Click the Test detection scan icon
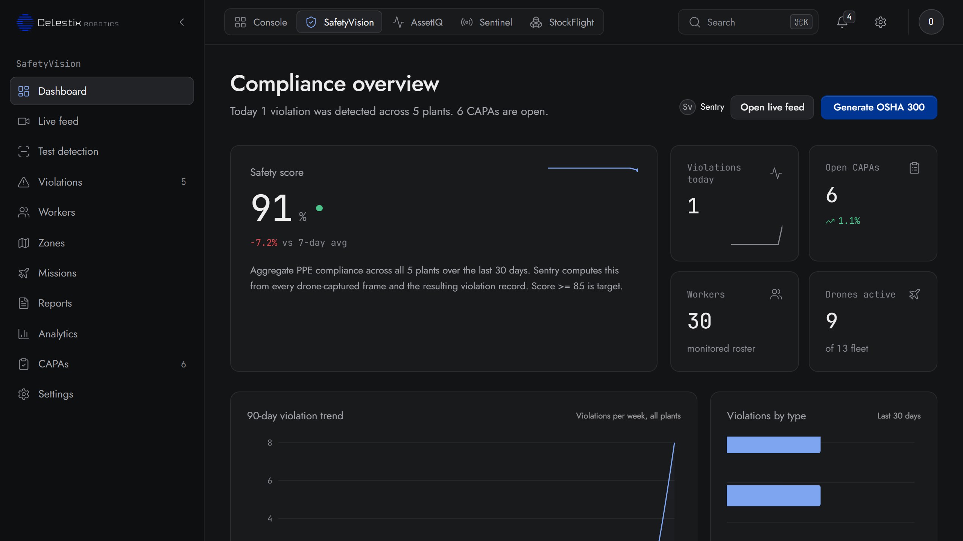963x541 pixels. pyautogui.click(x=24, y=151)
